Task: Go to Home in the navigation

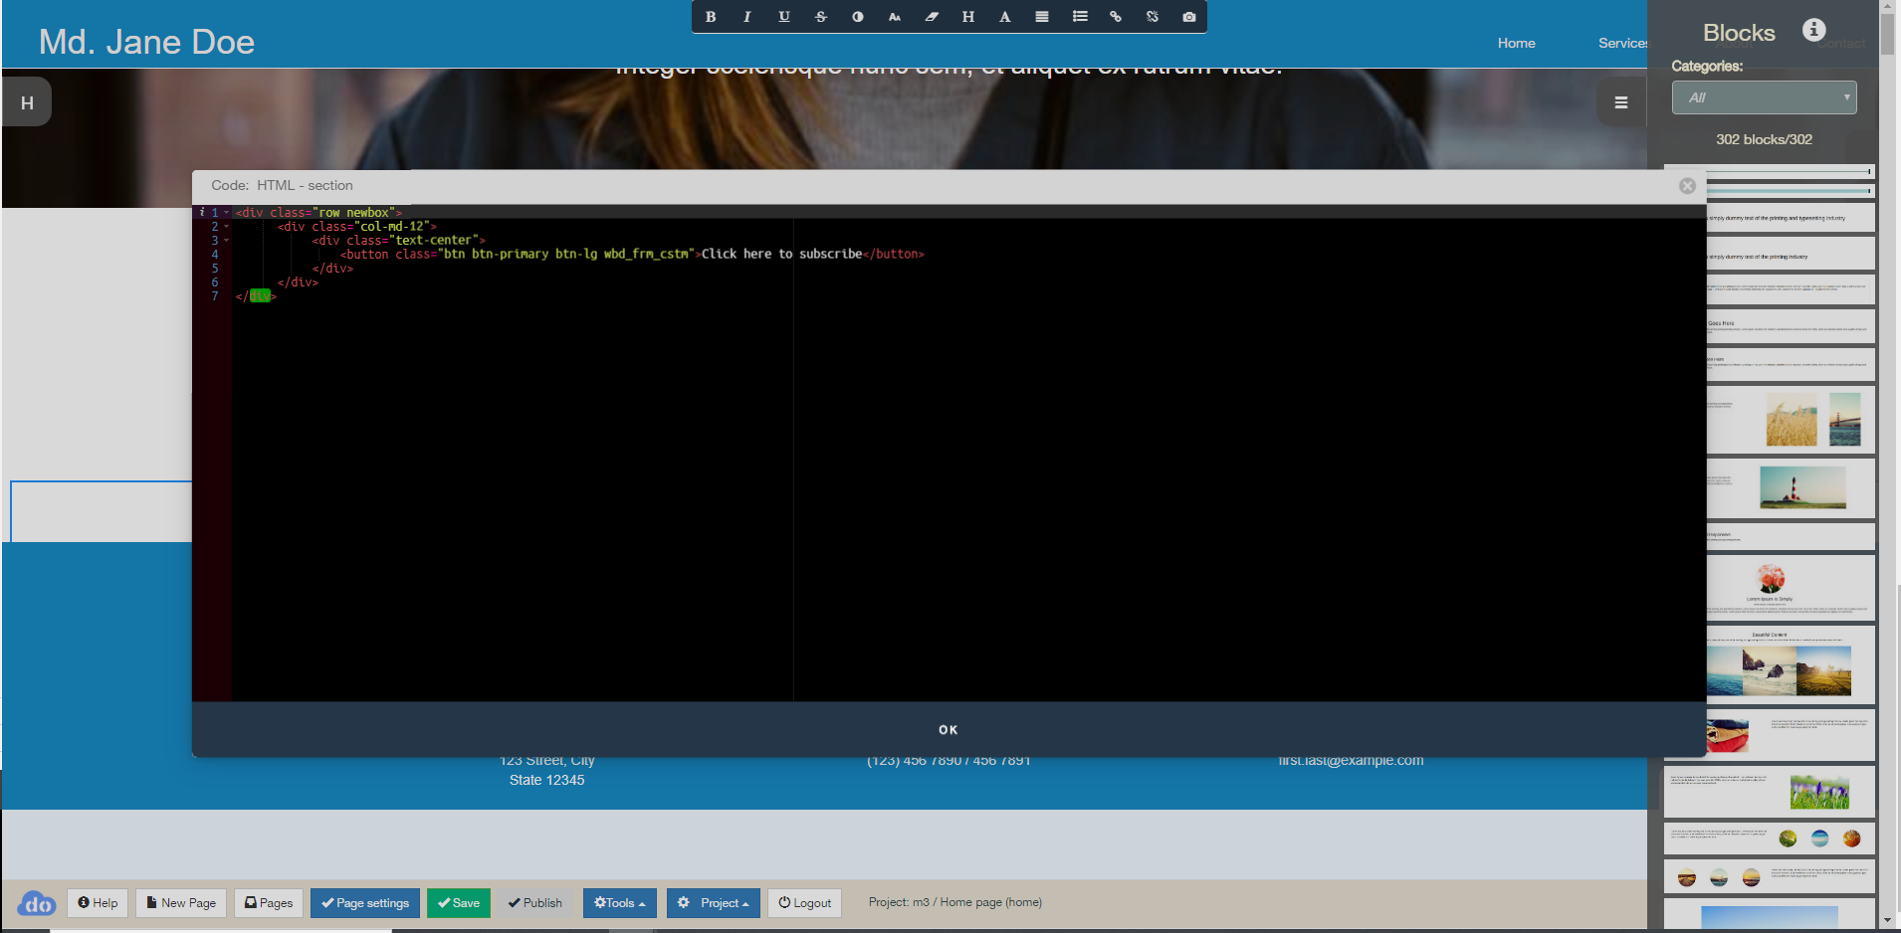Action: pyautogui.click(x=1516, y=43)
